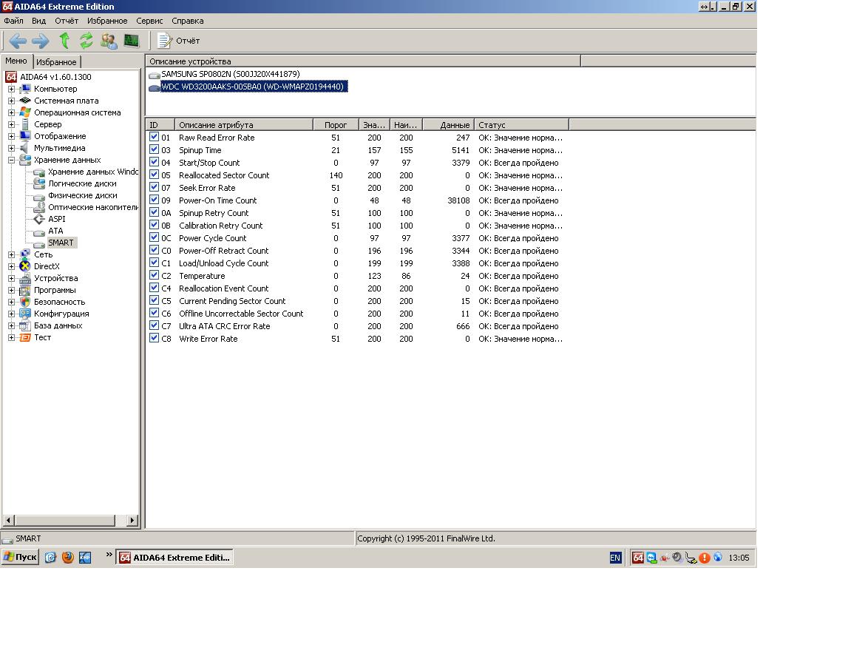
Task: Click the Сервер tree icon
Action: pos(25,124)
